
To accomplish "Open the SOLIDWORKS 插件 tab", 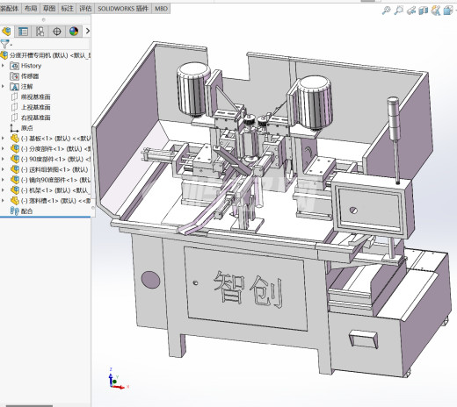I will (123, 9).
